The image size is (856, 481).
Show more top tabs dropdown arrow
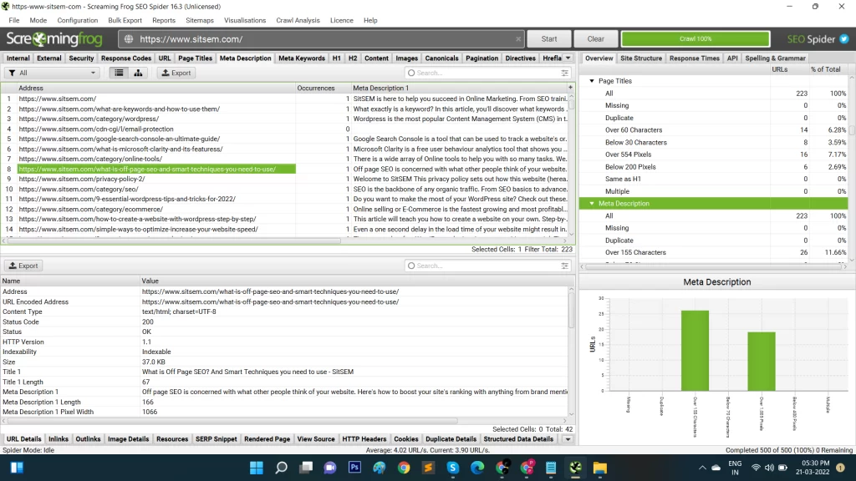click(568, 58)
